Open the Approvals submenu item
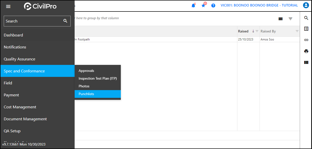The width and height of the screenshot is (312, 149). (x=86, y=71)
